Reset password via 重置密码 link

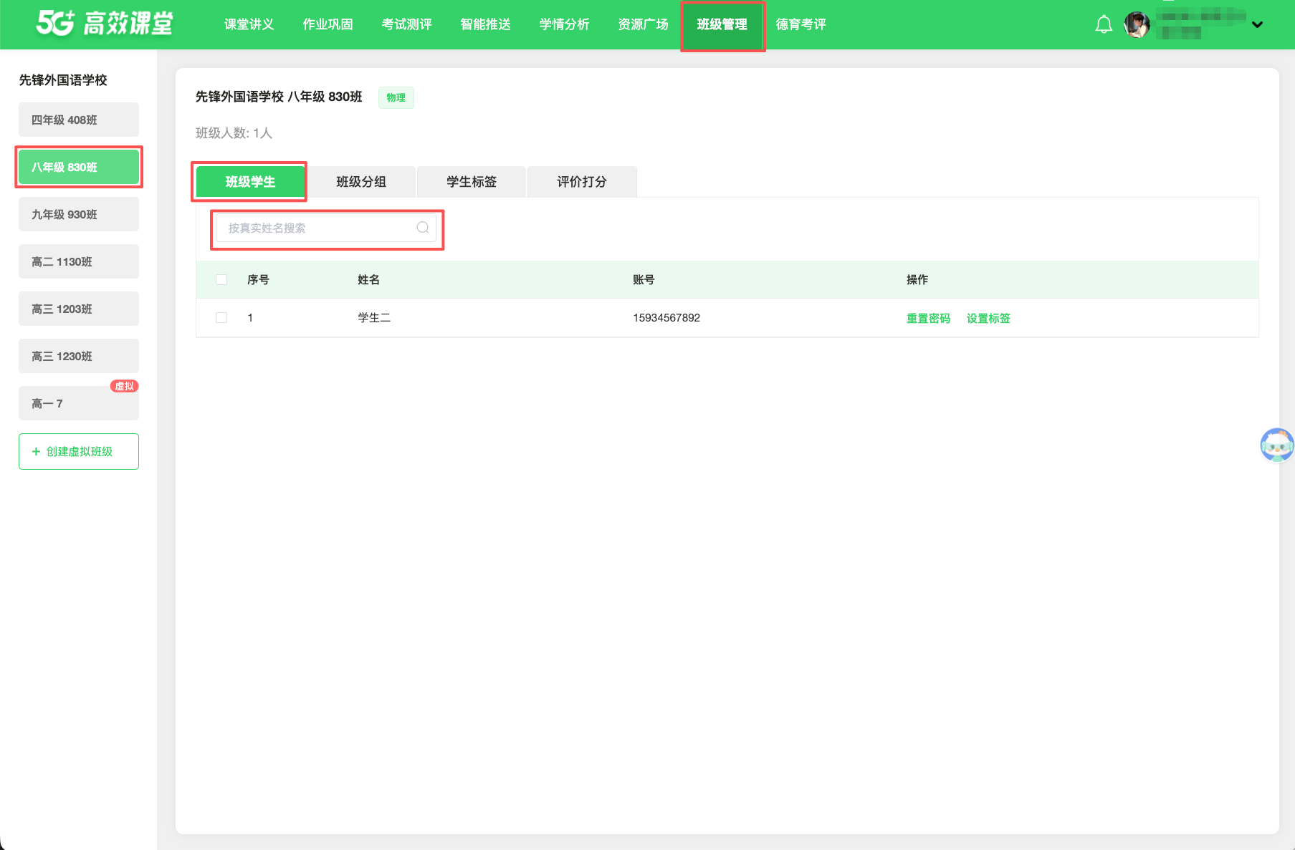pyautogui.click(x=929, y=318)
